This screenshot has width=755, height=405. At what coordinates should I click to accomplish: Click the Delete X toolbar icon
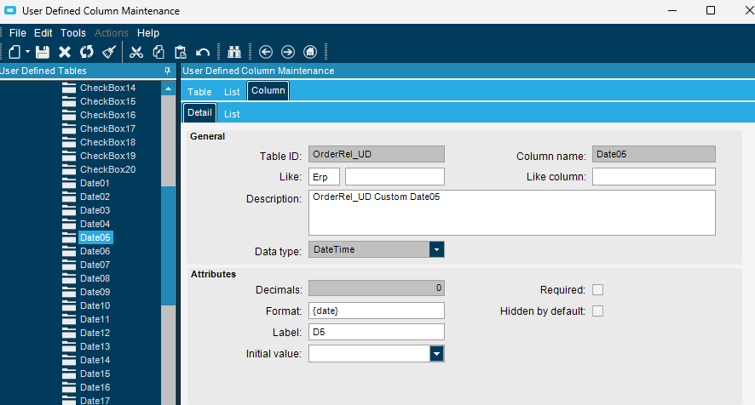pos(65,52)
